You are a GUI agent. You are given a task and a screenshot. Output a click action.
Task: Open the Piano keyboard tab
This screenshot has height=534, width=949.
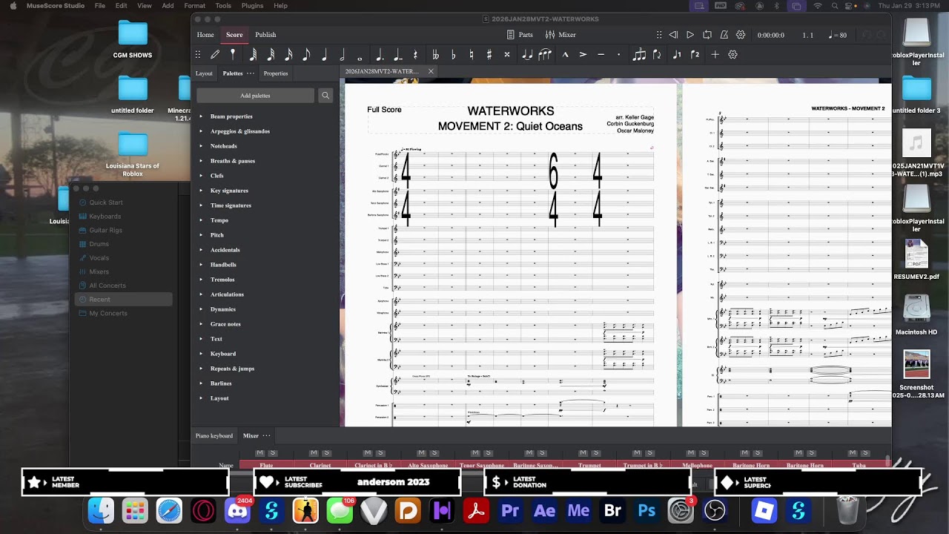point(214,436)
